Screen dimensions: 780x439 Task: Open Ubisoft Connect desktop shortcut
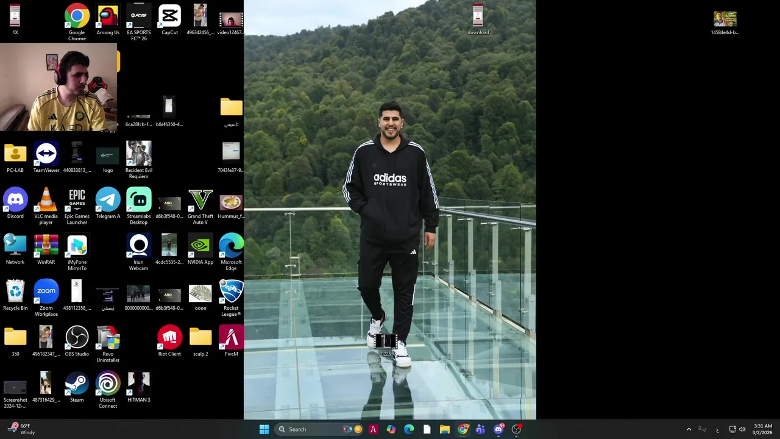click(108, 390)
